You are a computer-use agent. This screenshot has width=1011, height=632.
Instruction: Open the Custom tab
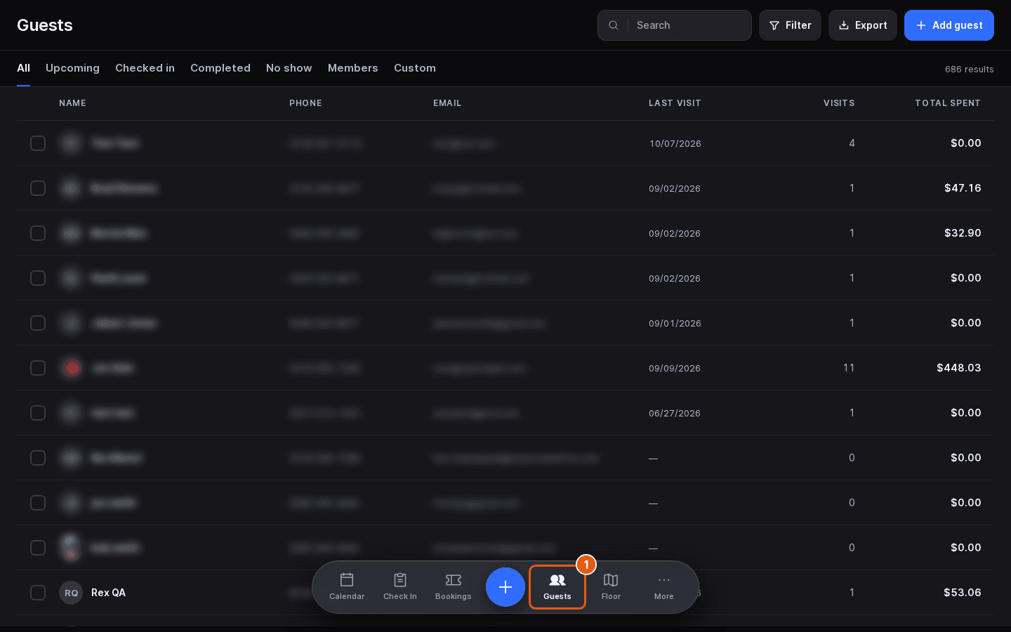pos(415,68)
